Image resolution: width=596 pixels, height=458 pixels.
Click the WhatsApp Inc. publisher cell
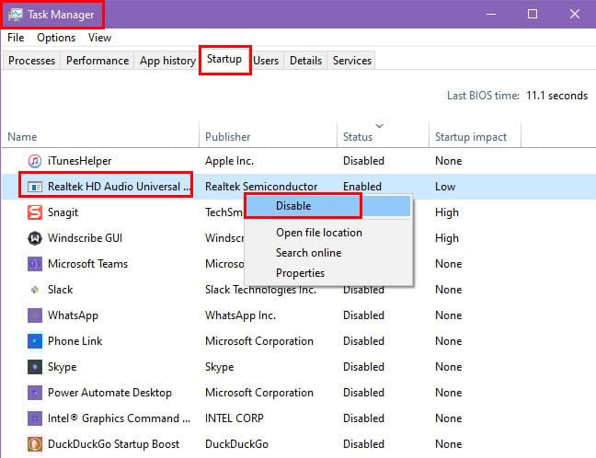(240, 315)
